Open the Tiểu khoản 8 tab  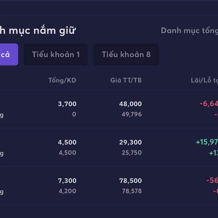click(x=126, y=54)
